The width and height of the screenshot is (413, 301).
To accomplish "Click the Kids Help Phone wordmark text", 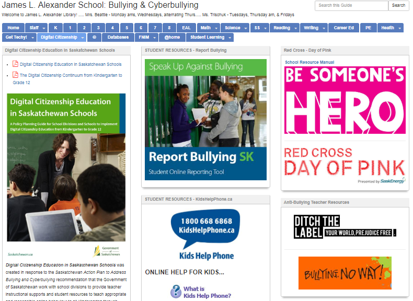I will (206, 256).
